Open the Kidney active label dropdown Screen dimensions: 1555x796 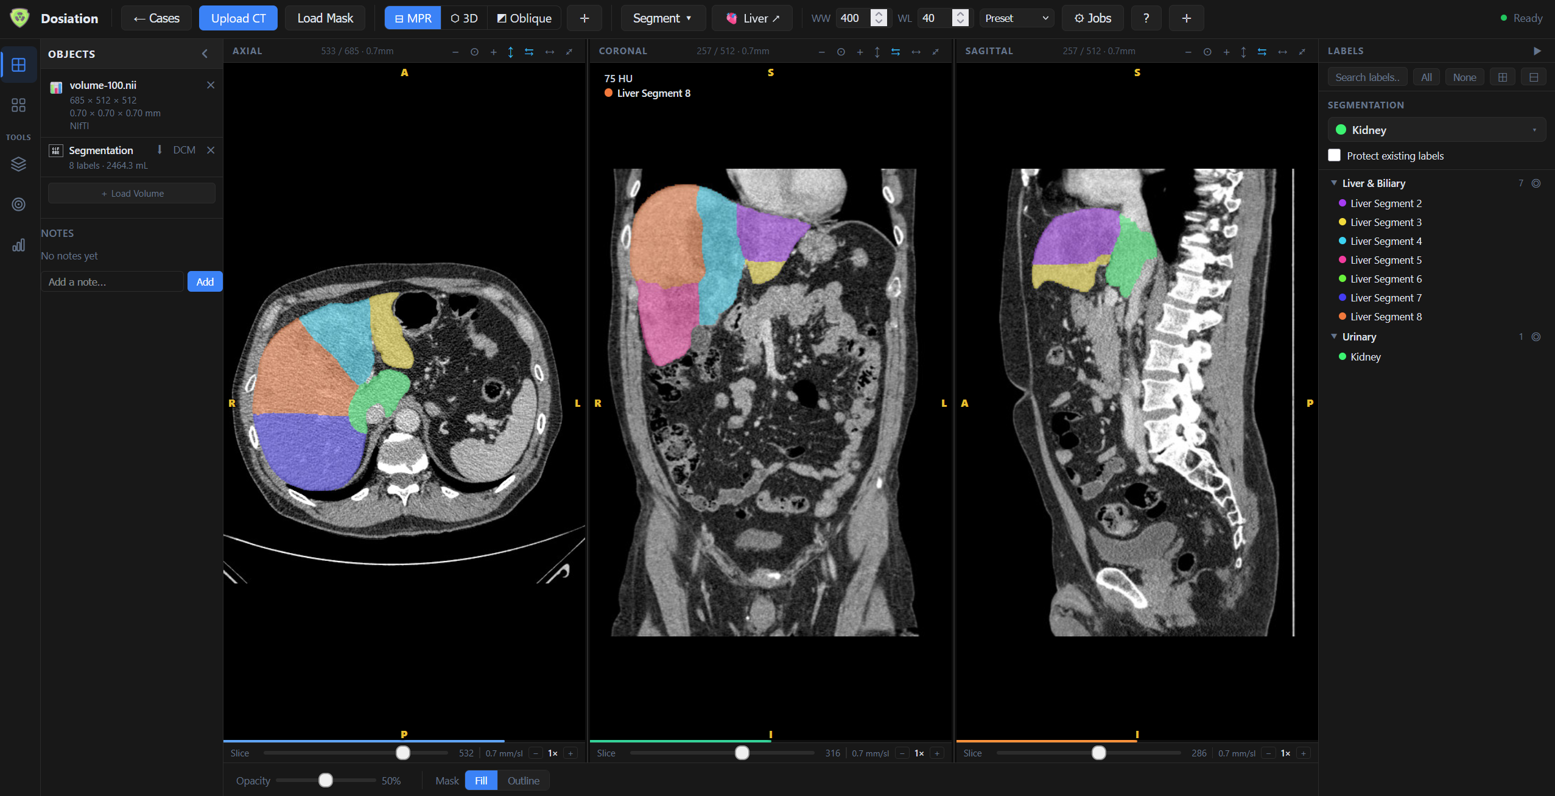coord(1436,130)
